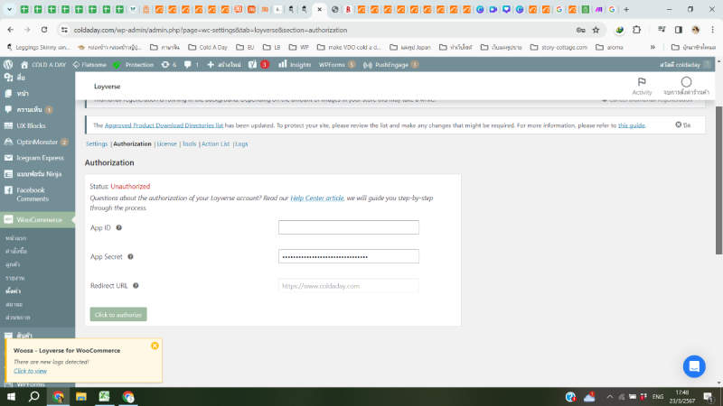The height and width of the screenshot is (406, 723).
Task: Show Redirect URL help tooltip icon
Action: pos(136,286)
